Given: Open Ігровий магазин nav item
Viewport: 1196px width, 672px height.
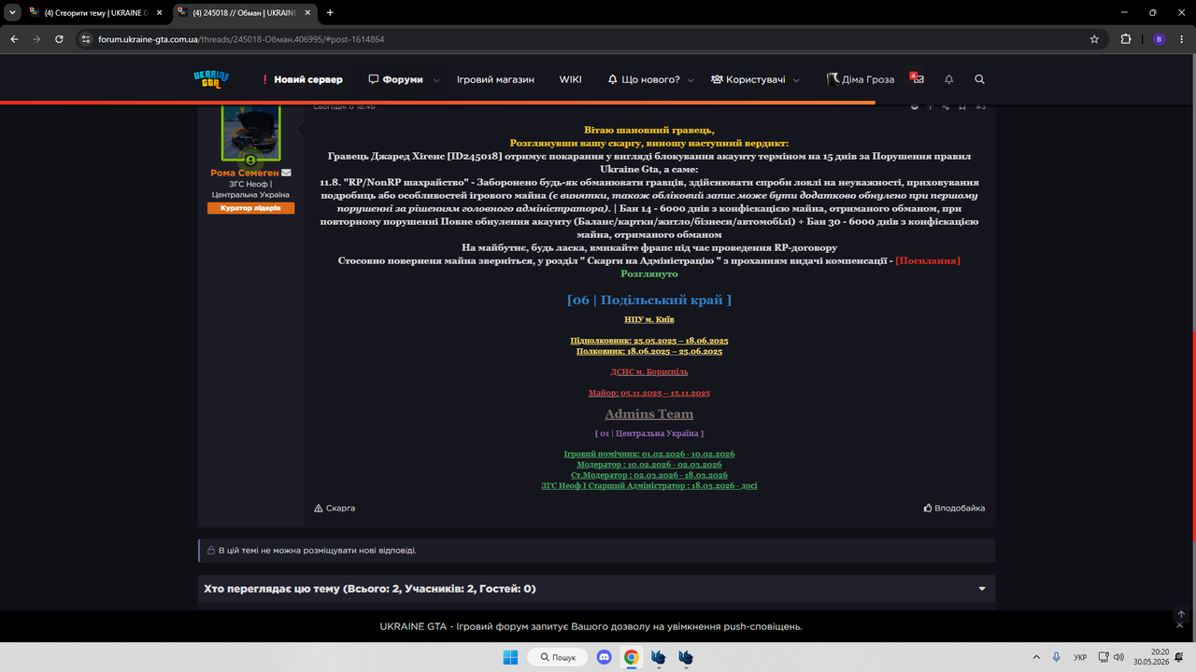Looking at the screenshot, I should [x=495, y=79].
